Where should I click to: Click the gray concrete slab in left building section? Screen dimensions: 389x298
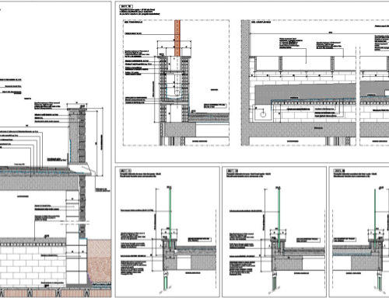[x=39, y=183]
